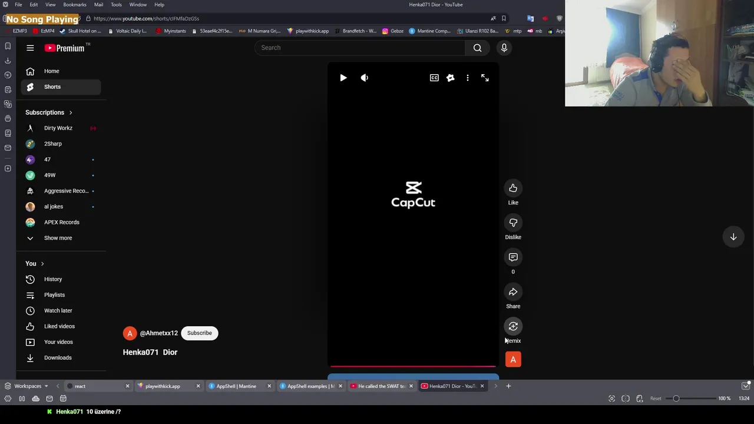Open the APEX Records channel
The width and height of the screenshot is (754, 424).
pos(61,222)
